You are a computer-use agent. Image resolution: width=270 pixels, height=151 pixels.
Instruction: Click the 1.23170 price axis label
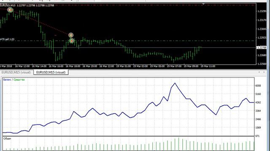tap(262, 20)
